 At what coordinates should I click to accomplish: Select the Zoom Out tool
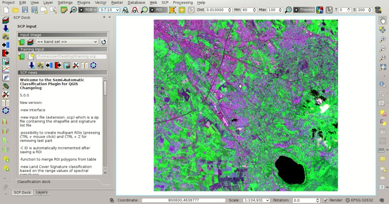pyautogui.click(x=383, y=48)
